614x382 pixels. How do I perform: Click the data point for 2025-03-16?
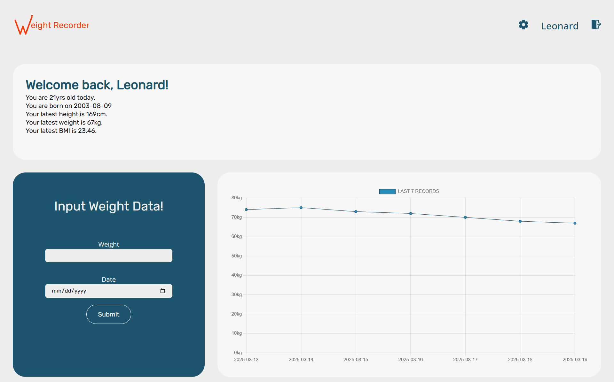tap(410, 214)
